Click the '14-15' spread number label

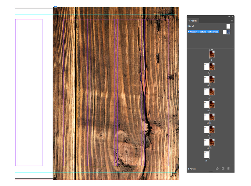[x=209, y=148]
